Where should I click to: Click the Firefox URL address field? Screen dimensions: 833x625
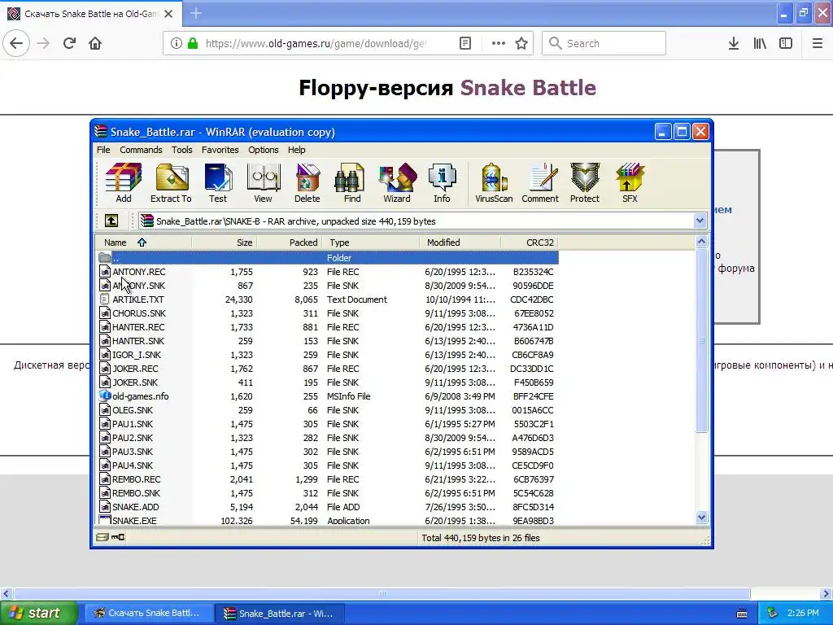click(x=315, y=43)
